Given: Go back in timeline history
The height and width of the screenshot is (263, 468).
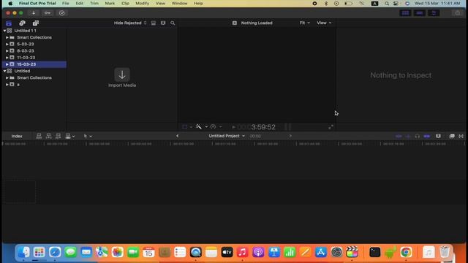Looking at the screenshot, I should coord(177,136).
